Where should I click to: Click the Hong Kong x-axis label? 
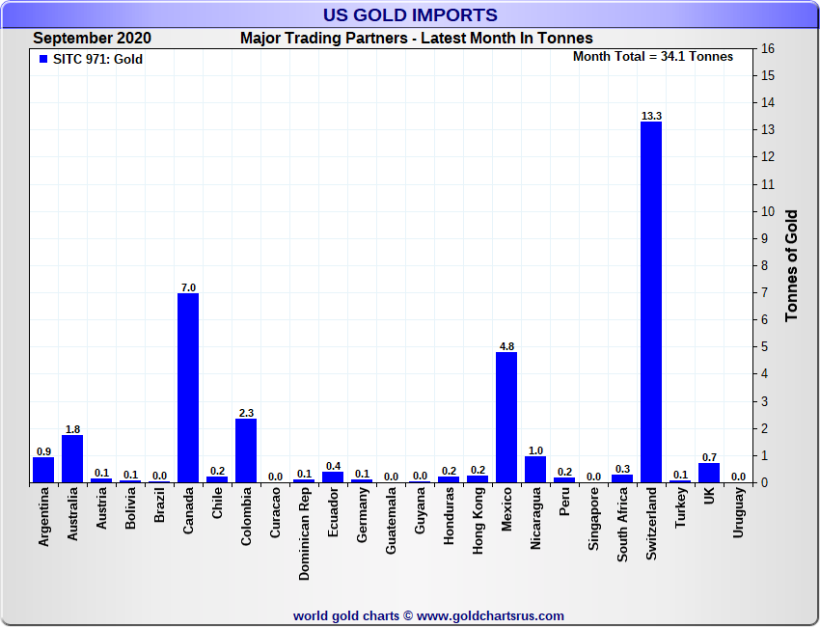[x=478, y=519]
